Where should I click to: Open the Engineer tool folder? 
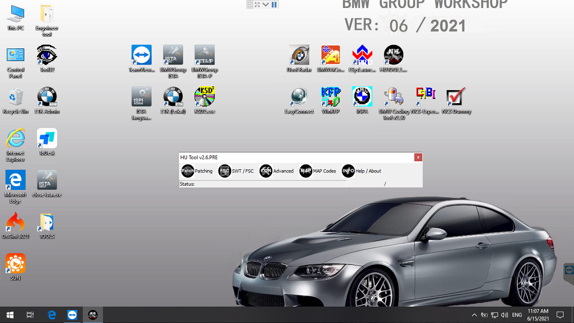47,21
